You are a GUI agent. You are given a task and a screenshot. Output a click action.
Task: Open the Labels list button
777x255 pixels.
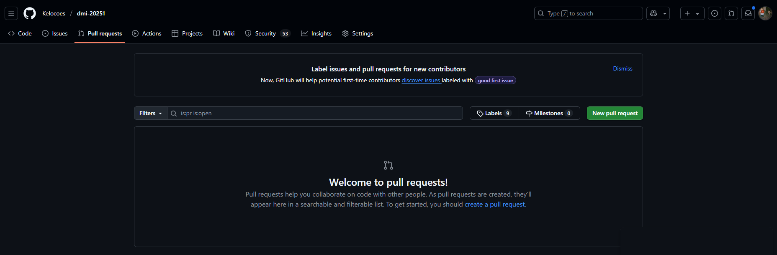(494, 113)
